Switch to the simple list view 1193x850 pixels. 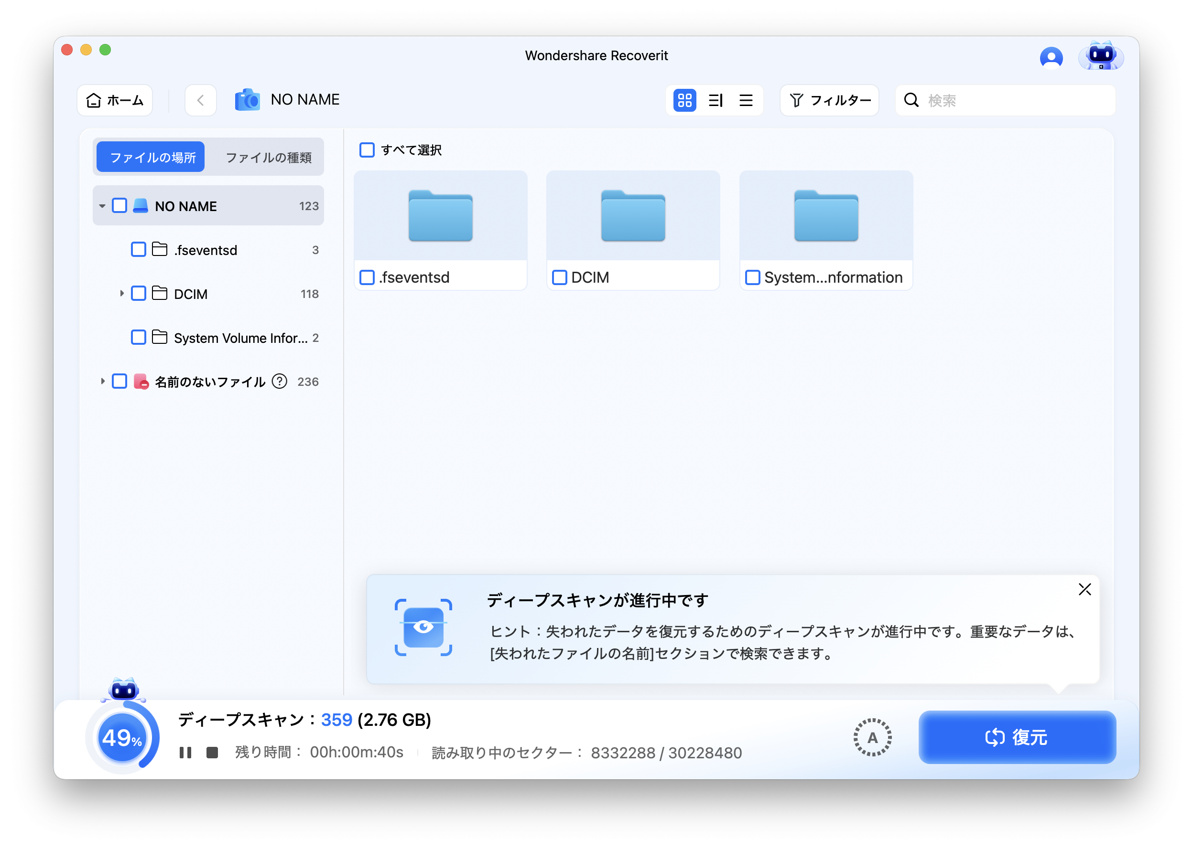pos(746,100)
